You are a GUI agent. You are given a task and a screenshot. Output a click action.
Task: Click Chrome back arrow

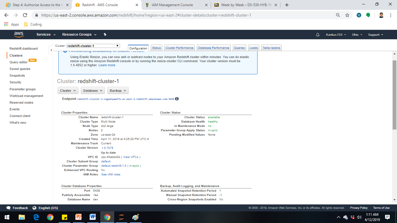(6, 15)
